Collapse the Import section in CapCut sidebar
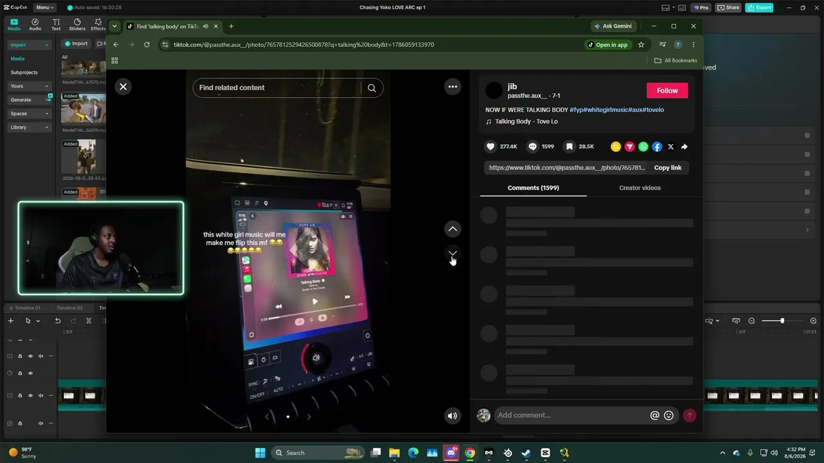824x463 pixels. coord(29,45)
